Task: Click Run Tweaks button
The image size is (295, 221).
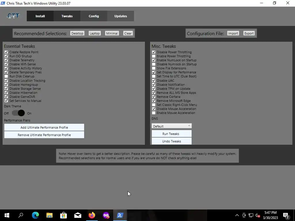Action: tap(172, 134)
